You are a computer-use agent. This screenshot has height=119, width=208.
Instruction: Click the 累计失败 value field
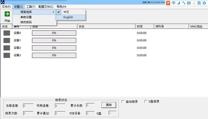(x=90, y=105)
